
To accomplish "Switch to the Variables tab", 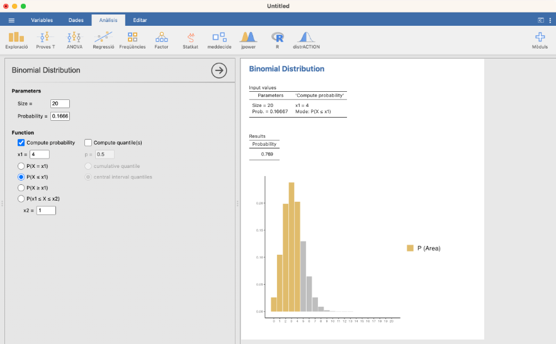I will (42, 20).
